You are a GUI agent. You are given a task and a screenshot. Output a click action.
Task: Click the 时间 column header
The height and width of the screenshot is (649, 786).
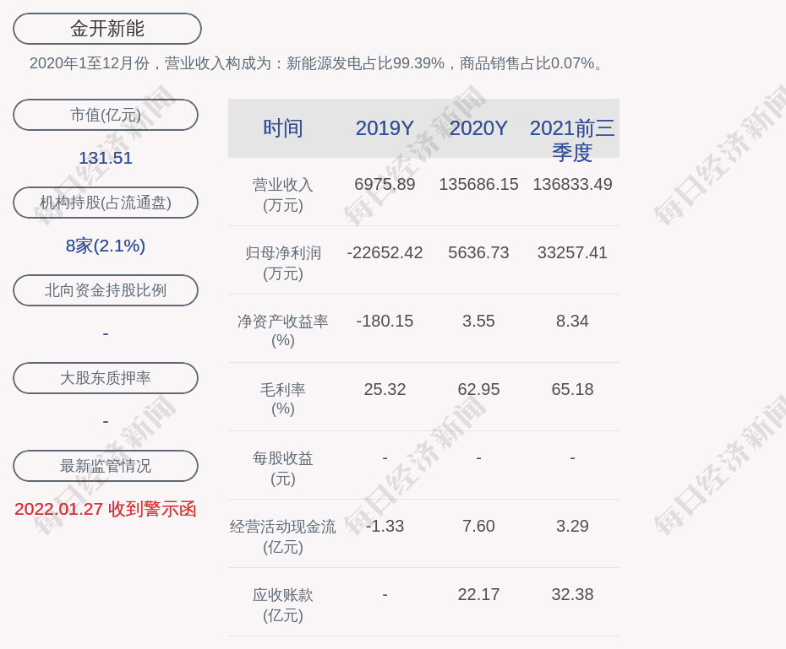coord(283,128)
